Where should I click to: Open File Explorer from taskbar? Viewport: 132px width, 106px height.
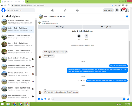(x=8, y=104)
